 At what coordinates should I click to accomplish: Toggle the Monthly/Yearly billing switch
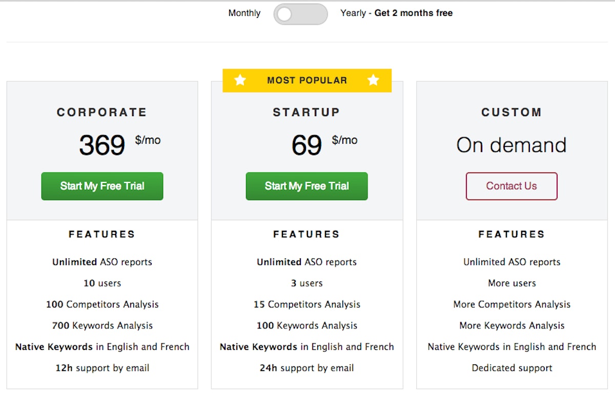(300, 14)
